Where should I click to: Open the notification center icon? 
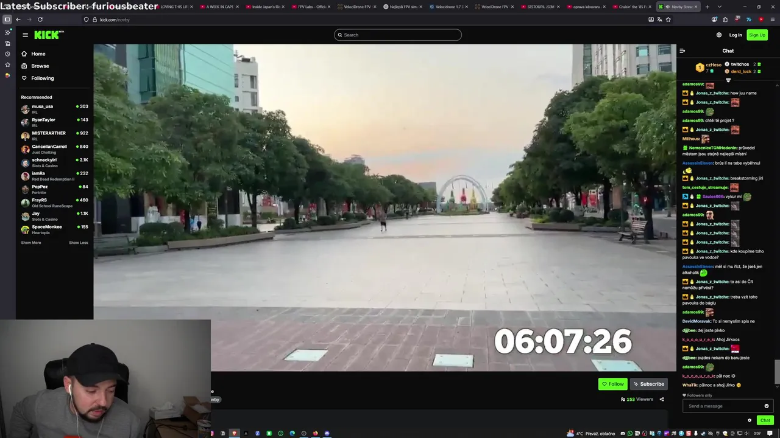coord(770,433)
